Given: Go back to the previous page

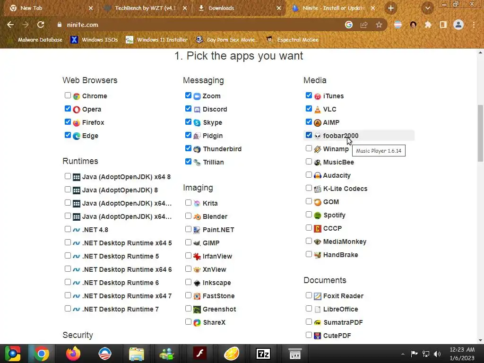Looking at the screenshot, I should point(10,25).
